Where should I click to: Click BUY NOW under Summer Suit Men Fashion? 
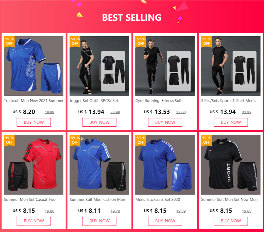pos(99,221)
